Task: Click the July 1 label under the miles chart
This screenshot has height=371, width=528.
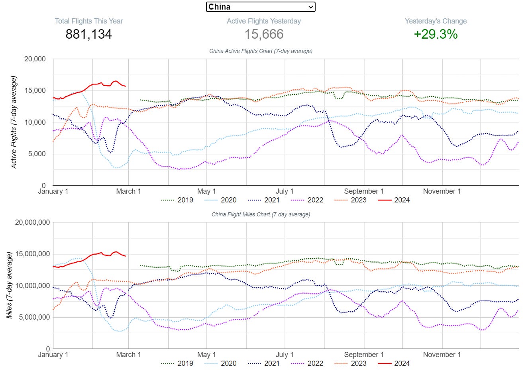Action: [x=285, y=355]
